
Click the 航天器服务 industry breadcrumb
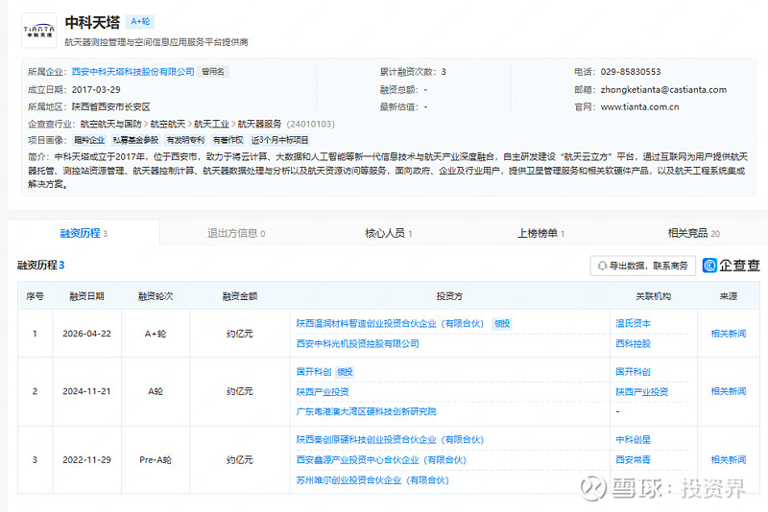(259, 125)
